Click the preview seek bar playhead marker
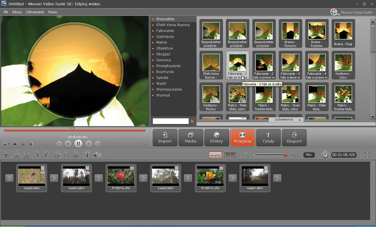The height and width of the screenshot is (227, 376). [x=72, y=128]
